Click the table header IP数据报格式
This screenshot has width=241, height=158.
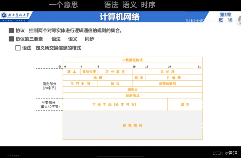(x=133, y=60)
